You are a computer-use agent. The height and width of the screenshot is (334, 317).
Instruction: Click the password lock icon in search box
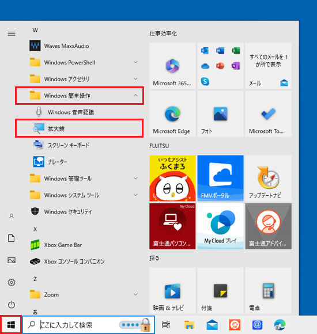[146, 325]
